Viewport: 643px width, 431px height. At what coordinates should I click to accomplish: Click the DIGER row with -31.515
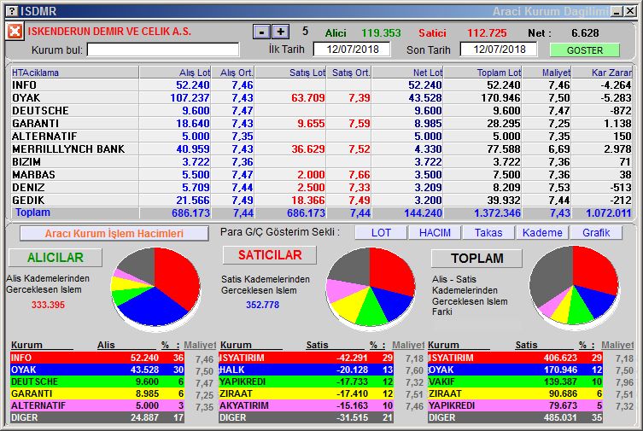tap(306, 417)
